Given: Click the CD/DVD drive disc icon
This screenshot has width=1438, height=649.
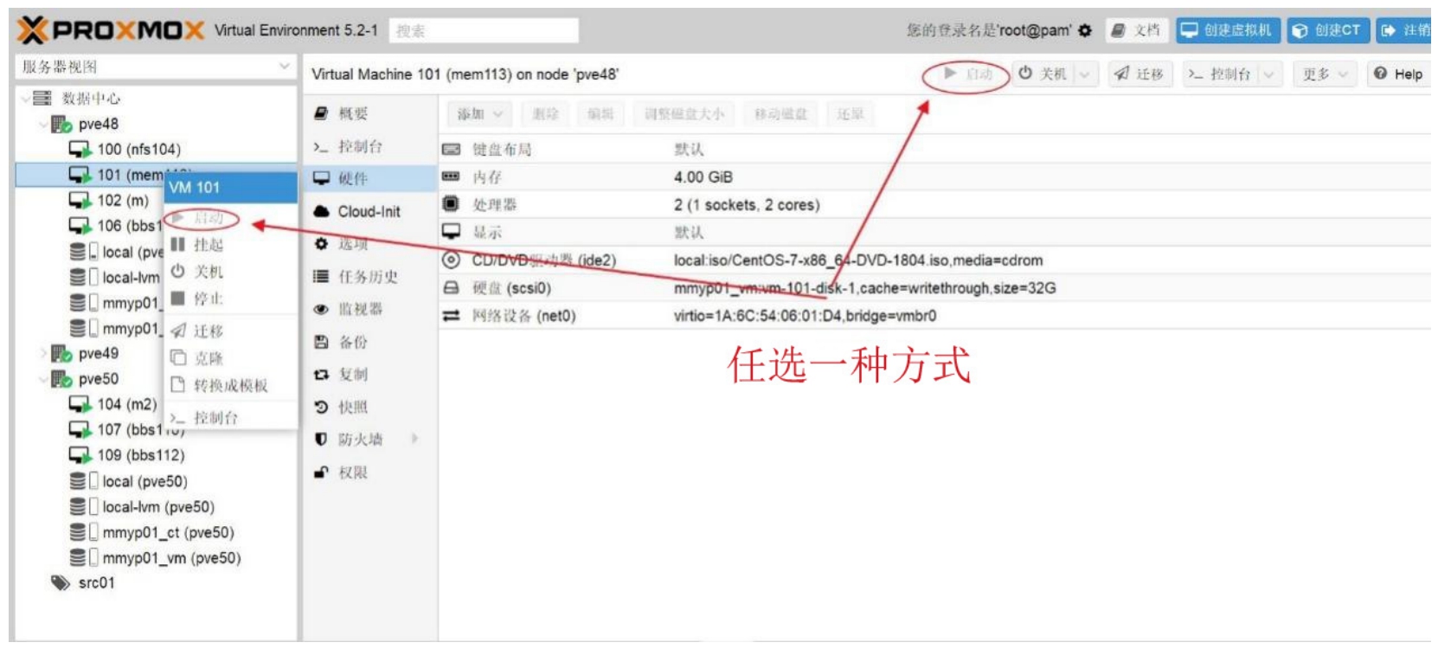Looking at the screenshot, I should coord(451,260).
